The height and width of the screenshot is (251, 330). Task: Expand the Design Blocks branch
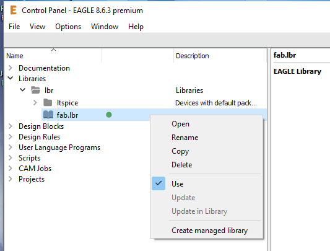(11, 126)
